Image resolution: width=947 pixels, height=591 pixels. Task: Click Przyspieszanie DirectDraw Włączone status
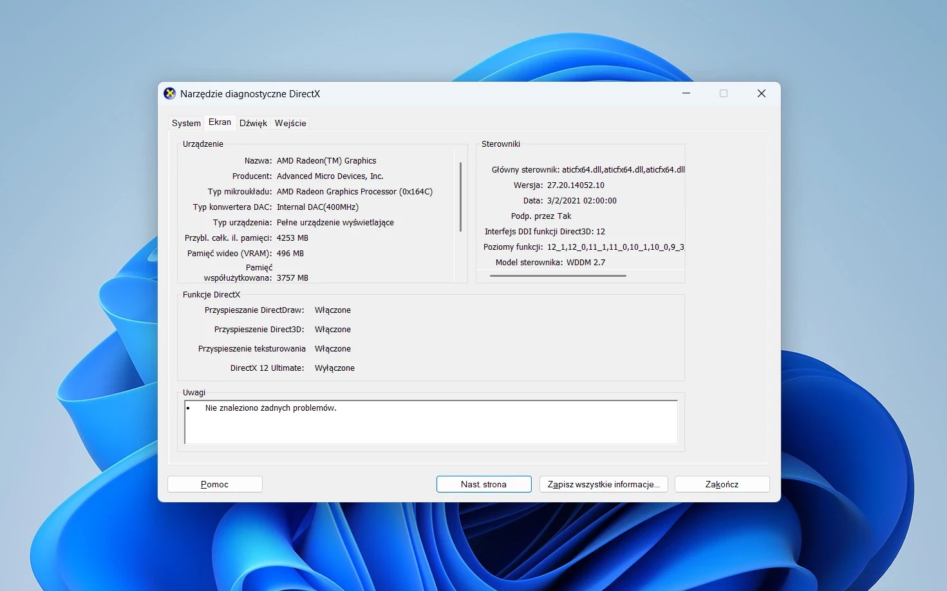pos(333,310)
